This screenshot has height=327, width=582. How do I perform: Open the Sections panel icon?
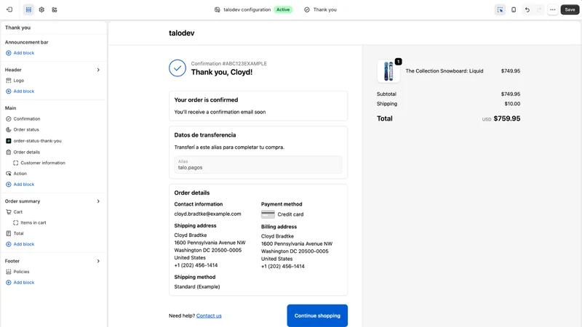click(28, 9)
